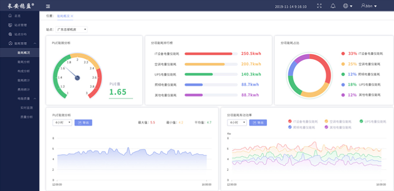Select 能耗分析 in the sidebar
This screenshot has height=191, width=394.
tap(23, 62)
